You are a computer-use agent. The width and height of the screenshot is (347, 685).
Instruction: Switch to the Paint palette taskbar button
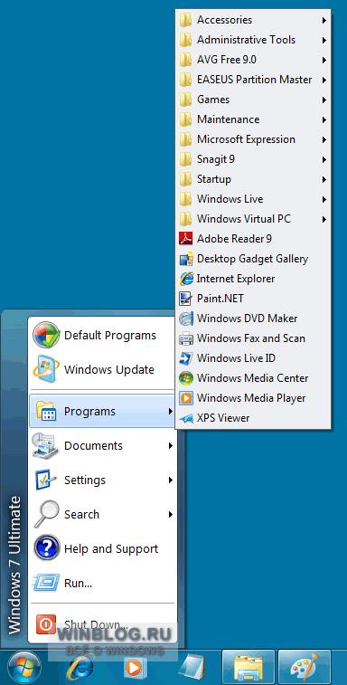(305, 668)
